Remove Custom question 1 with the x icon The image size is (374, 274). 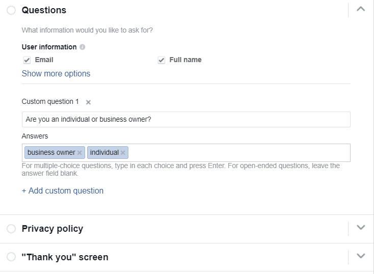[88, 102]
